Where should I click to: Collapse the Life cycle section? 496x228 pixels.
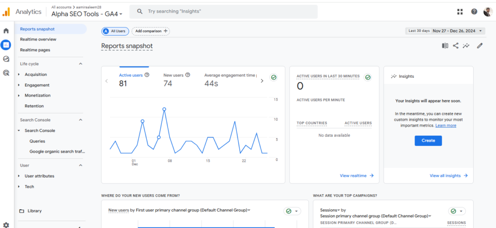81,64
